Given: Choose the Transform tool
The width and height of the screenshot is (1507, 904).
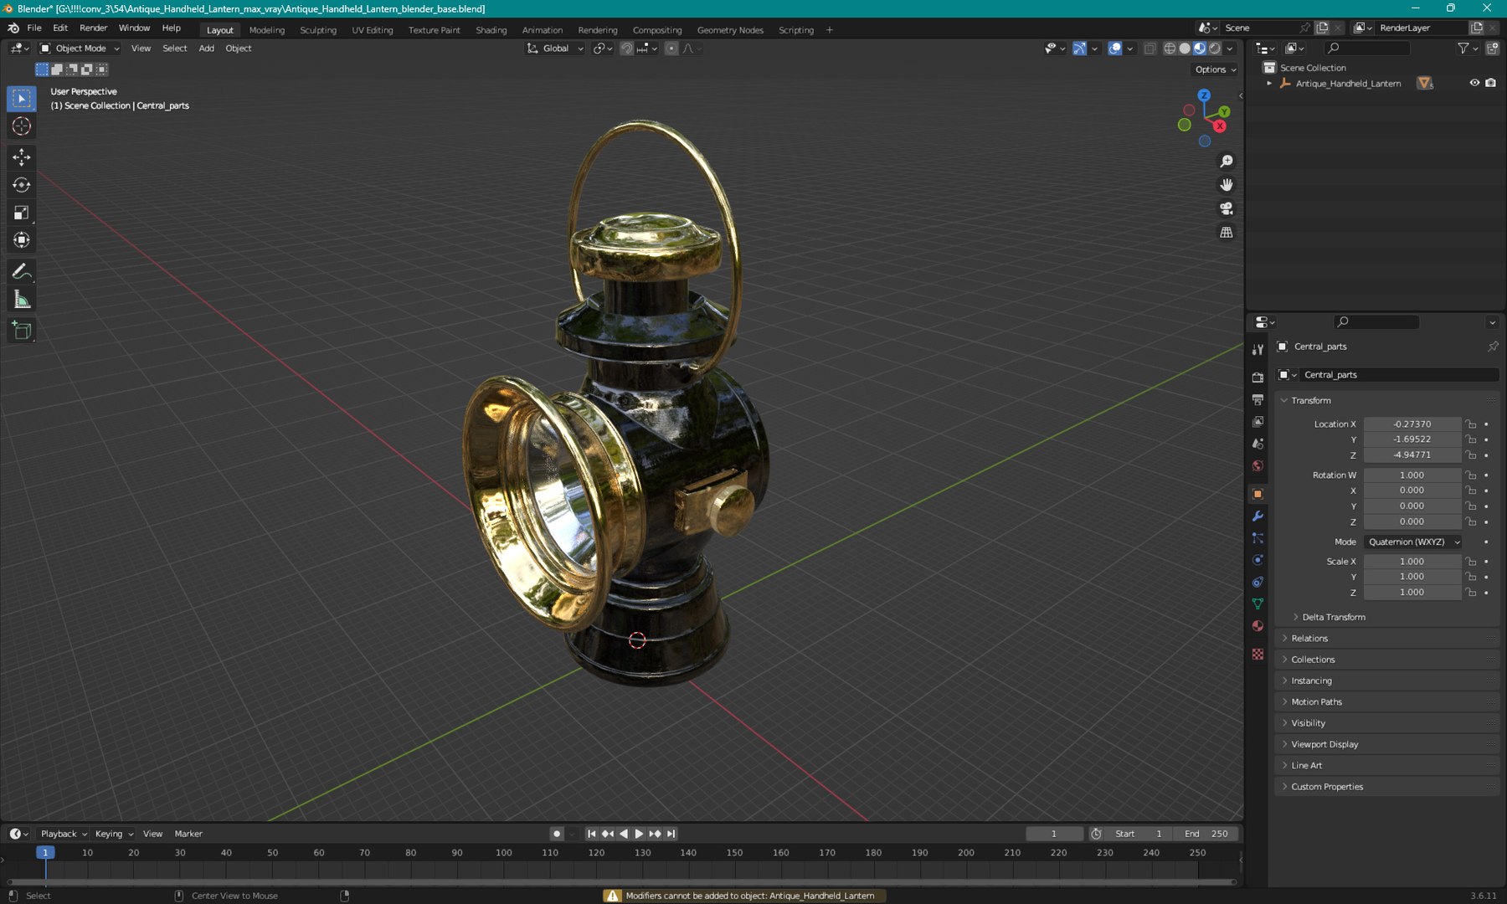Looking at the screenshot, I should (22, 240).
